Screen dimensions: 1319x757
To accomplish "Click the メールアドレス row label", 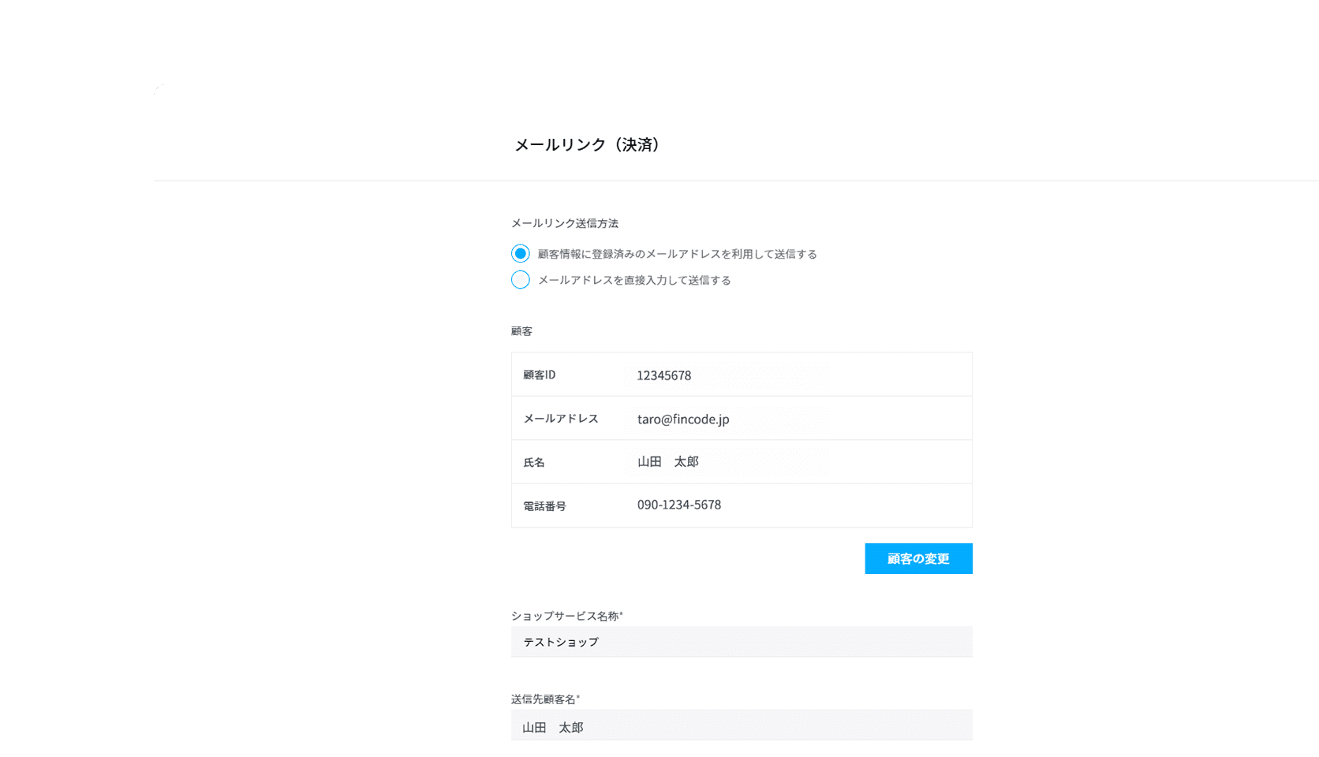I will [x=561, y=419].
